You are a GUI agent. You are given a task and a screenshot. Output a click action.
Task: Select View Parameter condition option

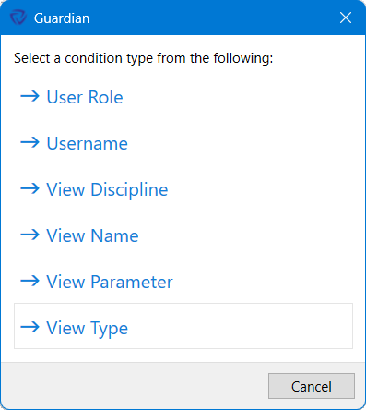click(x=183, y=282)
